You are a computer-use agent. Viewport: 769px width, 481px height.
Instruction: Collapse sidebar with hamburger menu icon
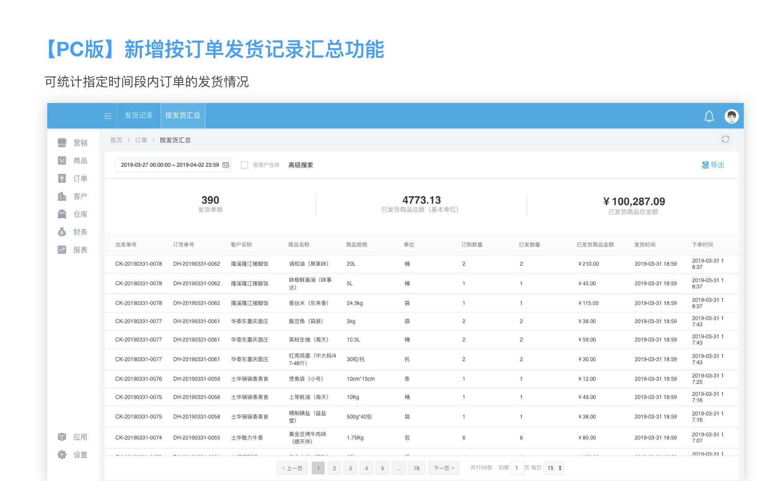108,116
